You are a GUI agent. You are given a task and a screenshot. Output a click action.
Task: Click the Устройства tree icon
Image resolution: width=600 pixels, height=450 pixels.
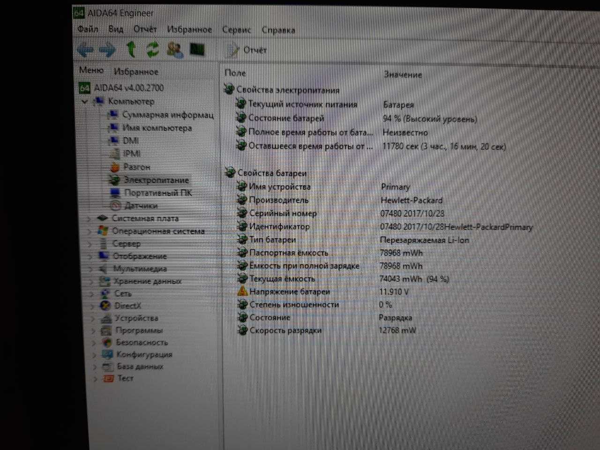click(x=106, y=318)
